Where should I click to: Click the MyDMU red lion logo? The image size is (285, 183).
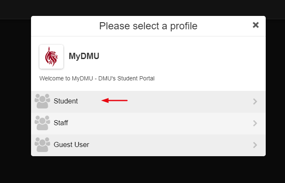click(x=51, y=57)
